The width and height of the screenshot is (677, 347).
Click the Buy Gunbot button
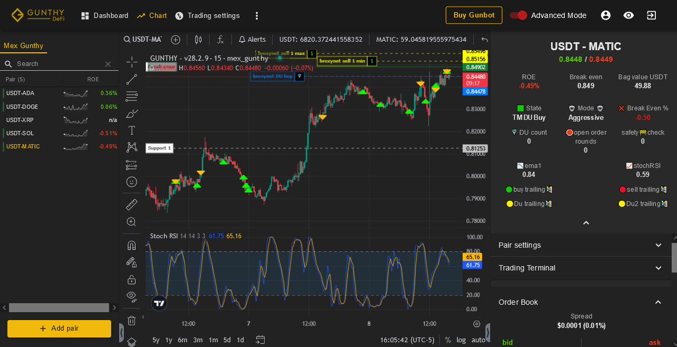[x=474, y=15]
